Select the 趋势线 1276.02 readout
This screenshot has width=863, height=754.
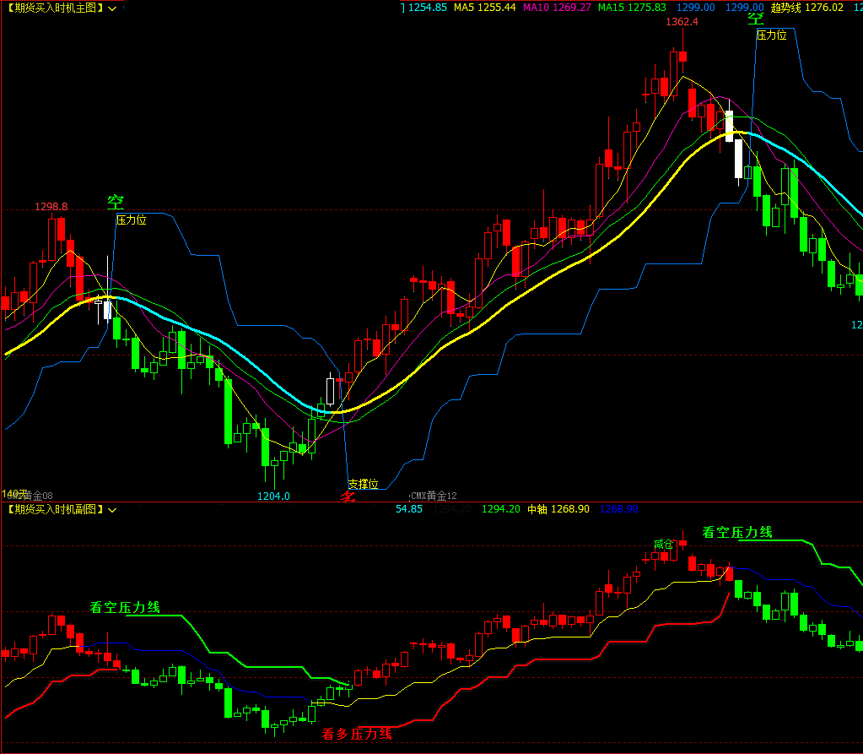click(807, 8)
